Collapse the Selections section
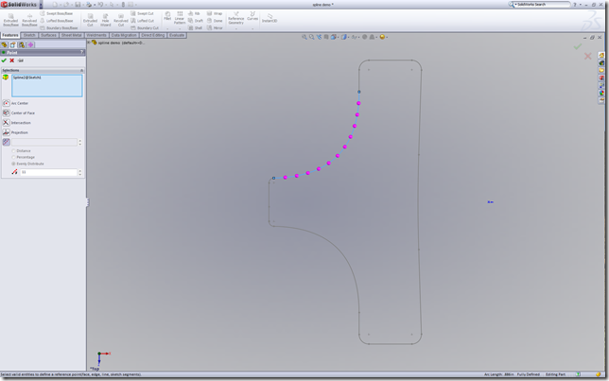Screen dimensions: 609x381 click(x=81, y=70)
